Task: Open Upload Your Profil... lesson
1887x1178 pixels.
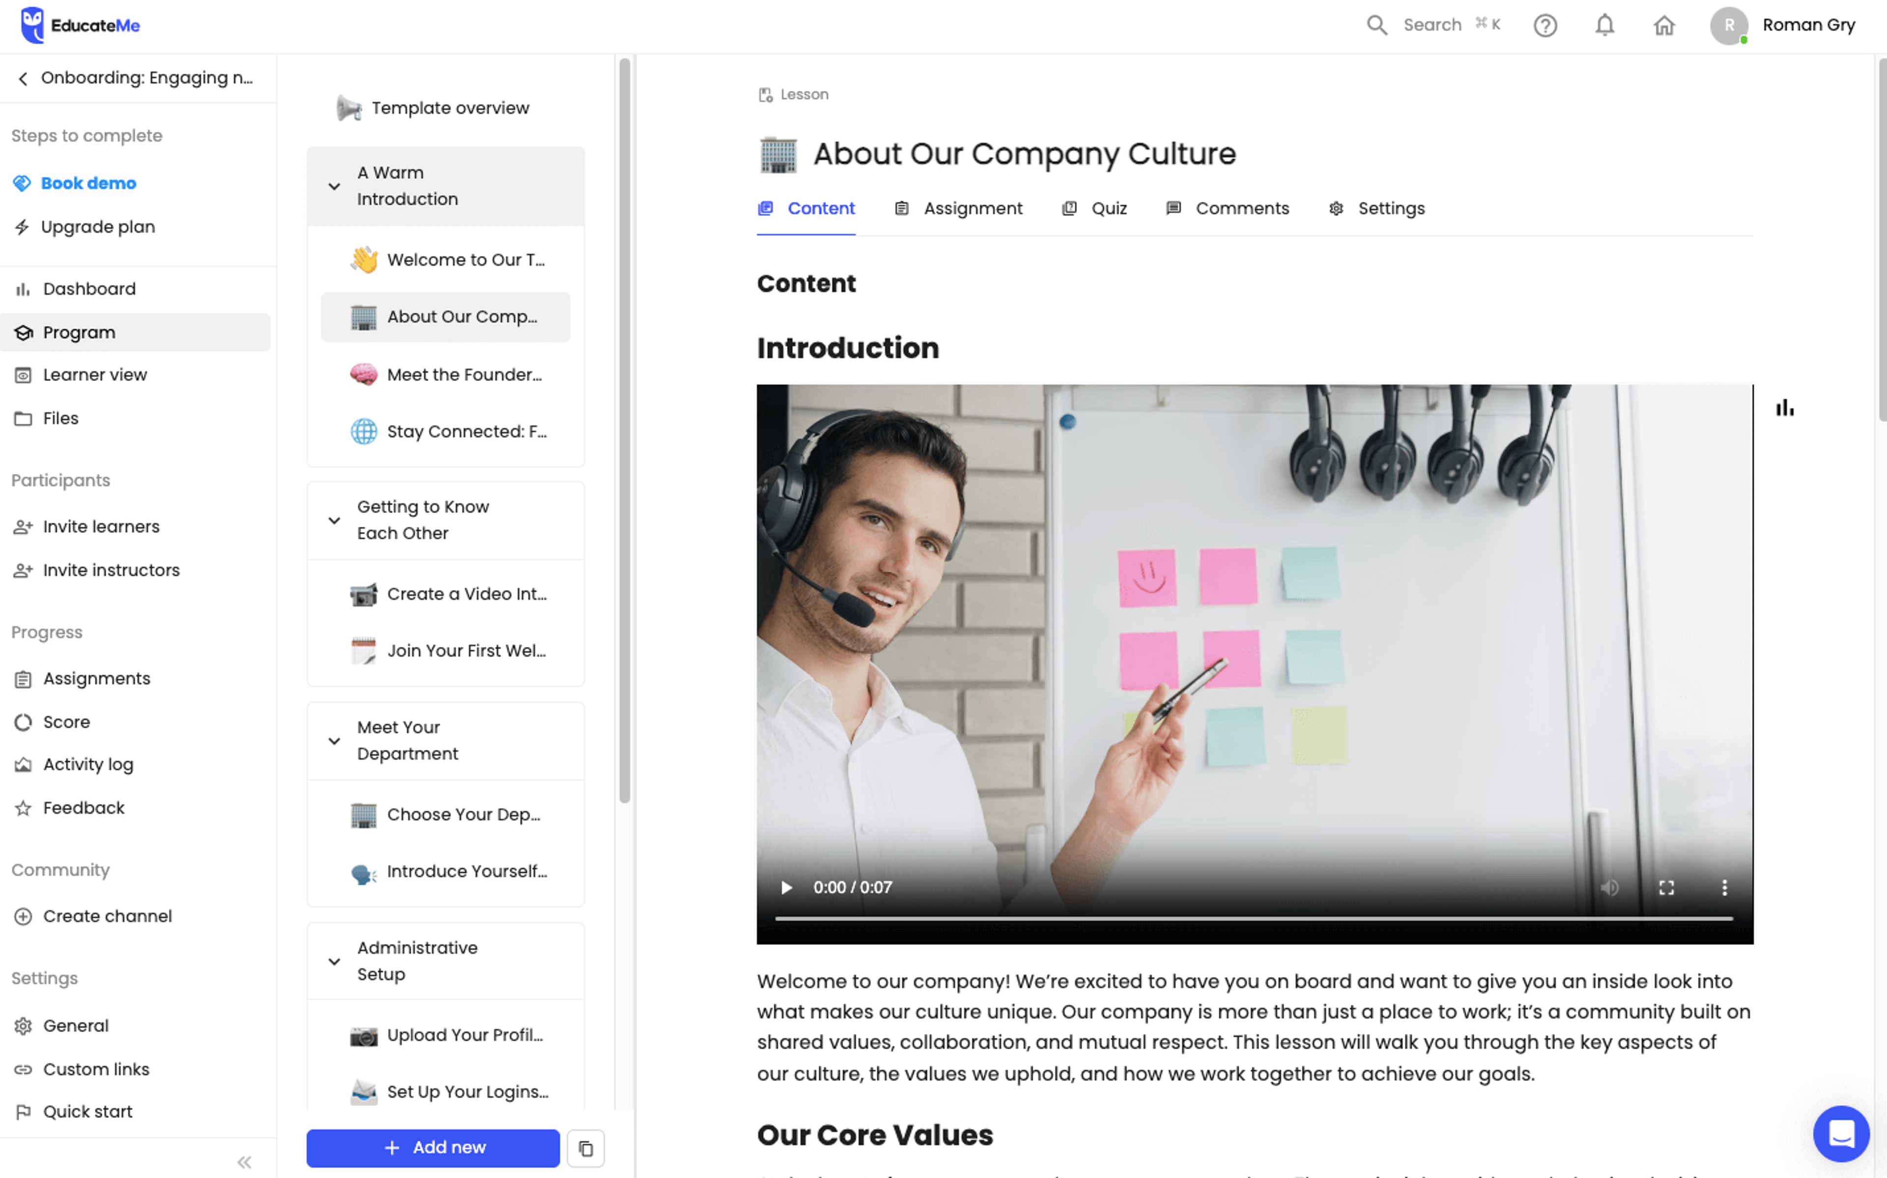Action: pyautogui.click(x=446, y=1035)
